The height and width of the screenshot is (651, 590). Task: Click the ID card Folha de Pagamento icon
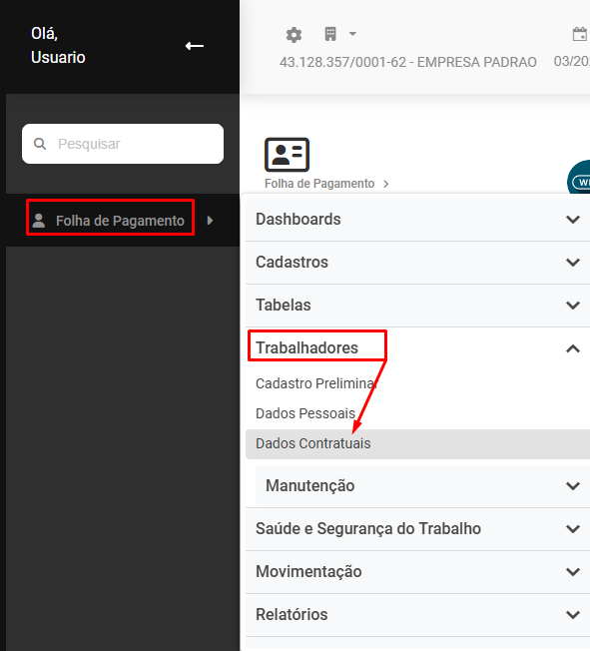[x=287, y=155]
